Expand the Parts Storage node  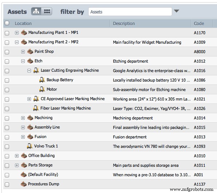pos(17,165)
